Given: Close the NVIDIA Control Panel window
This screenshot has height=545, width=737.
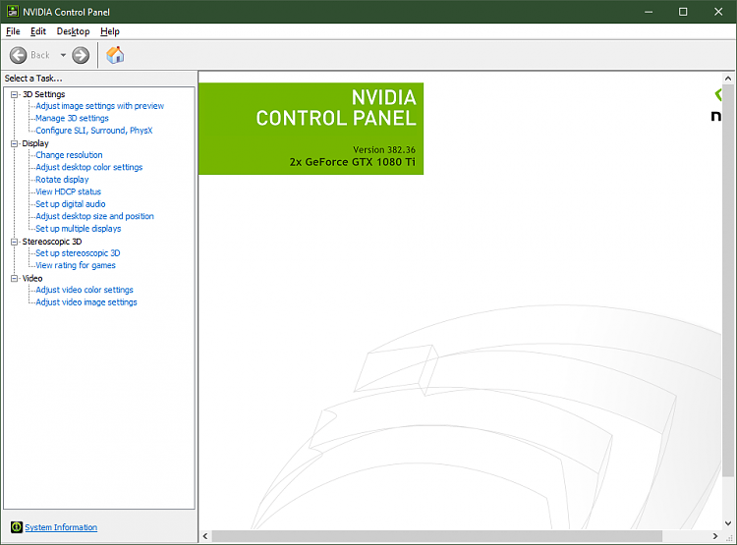Looking at the screenshot, I should coord(718,12).
